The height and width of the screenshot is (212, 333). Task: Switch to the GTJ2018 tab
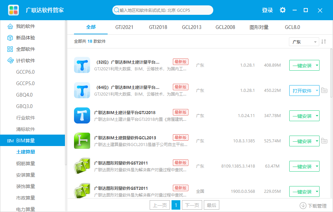click(158, 27)
